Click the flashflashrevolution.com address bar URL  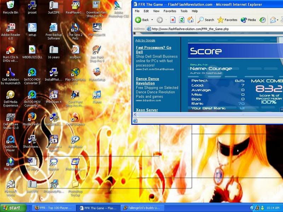(190, 29)
